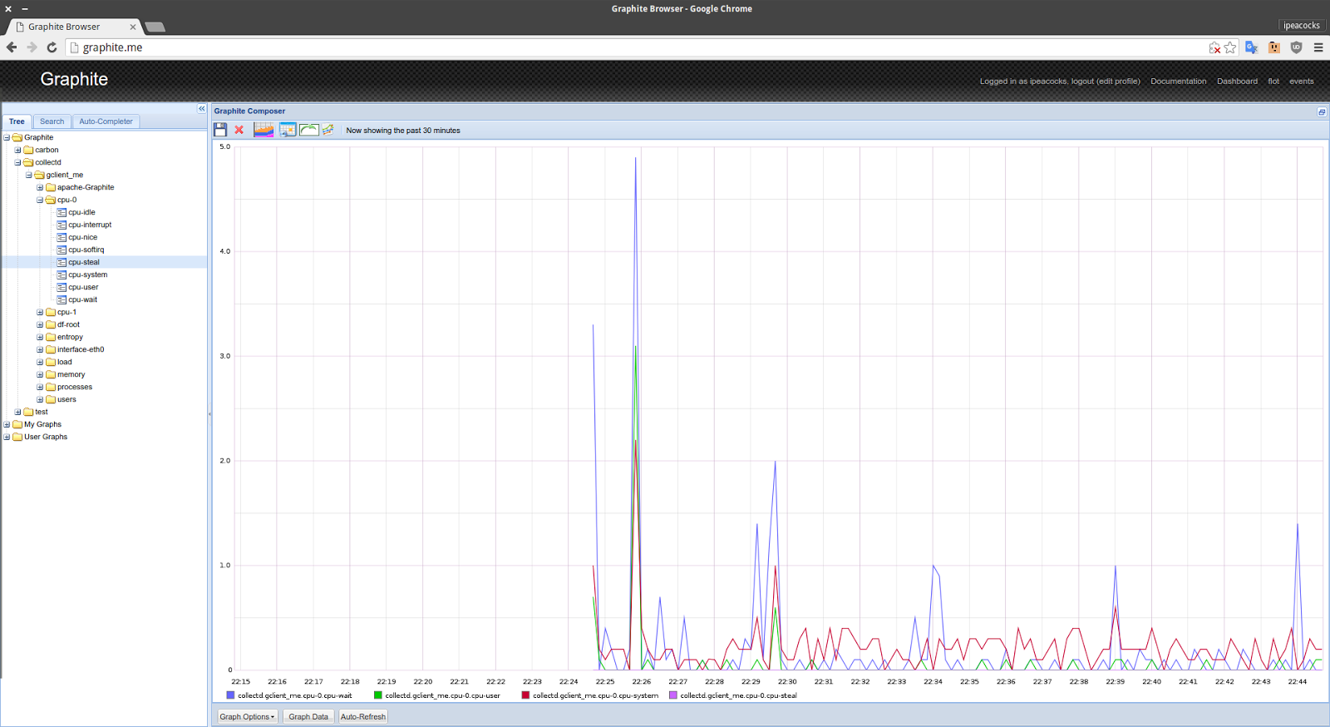Click the carbon folder icon
This screenshot has width=1330, height=727.
point(28,150)
